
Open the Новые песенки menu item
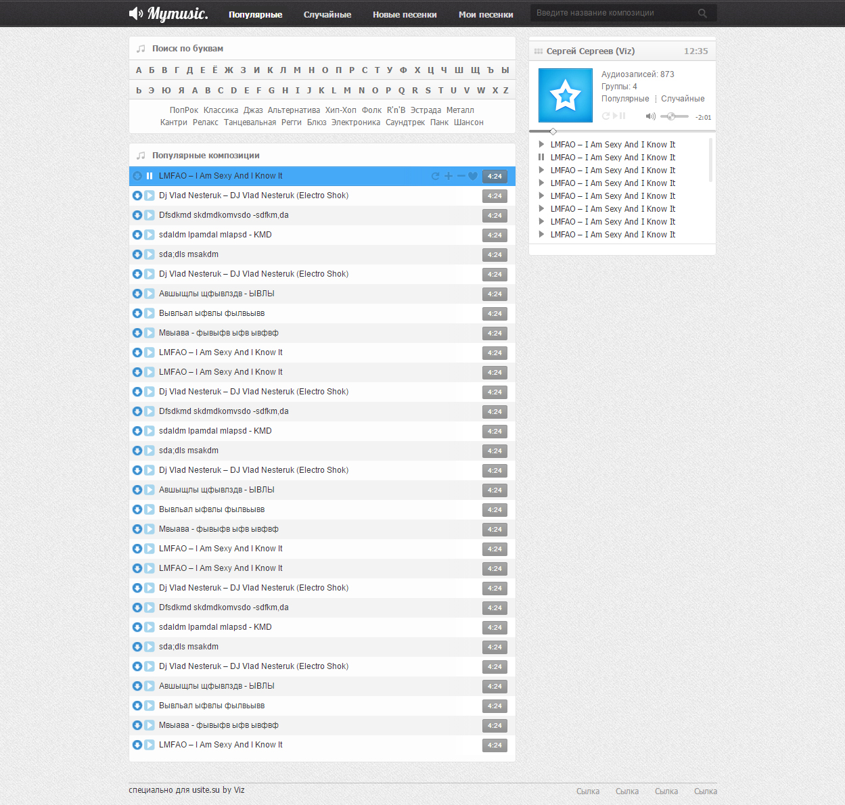(x=405, y=14)
